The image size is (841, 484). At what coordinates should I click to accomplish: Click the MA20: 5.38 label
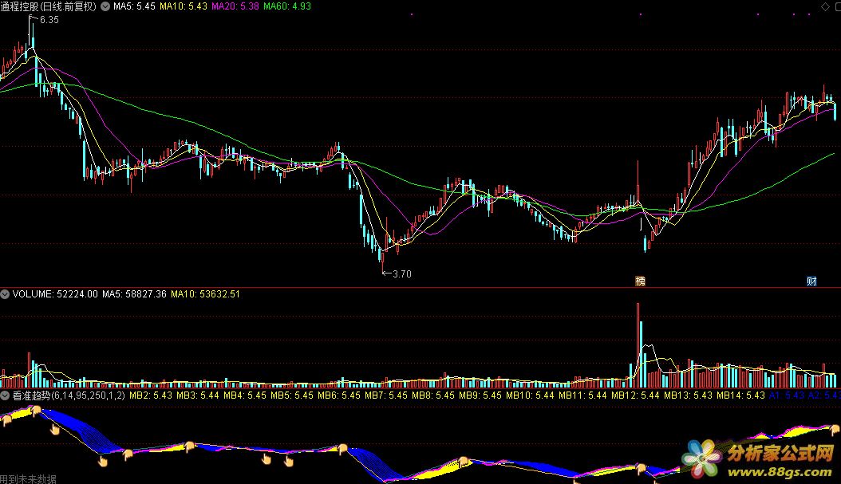pos(235,6)
